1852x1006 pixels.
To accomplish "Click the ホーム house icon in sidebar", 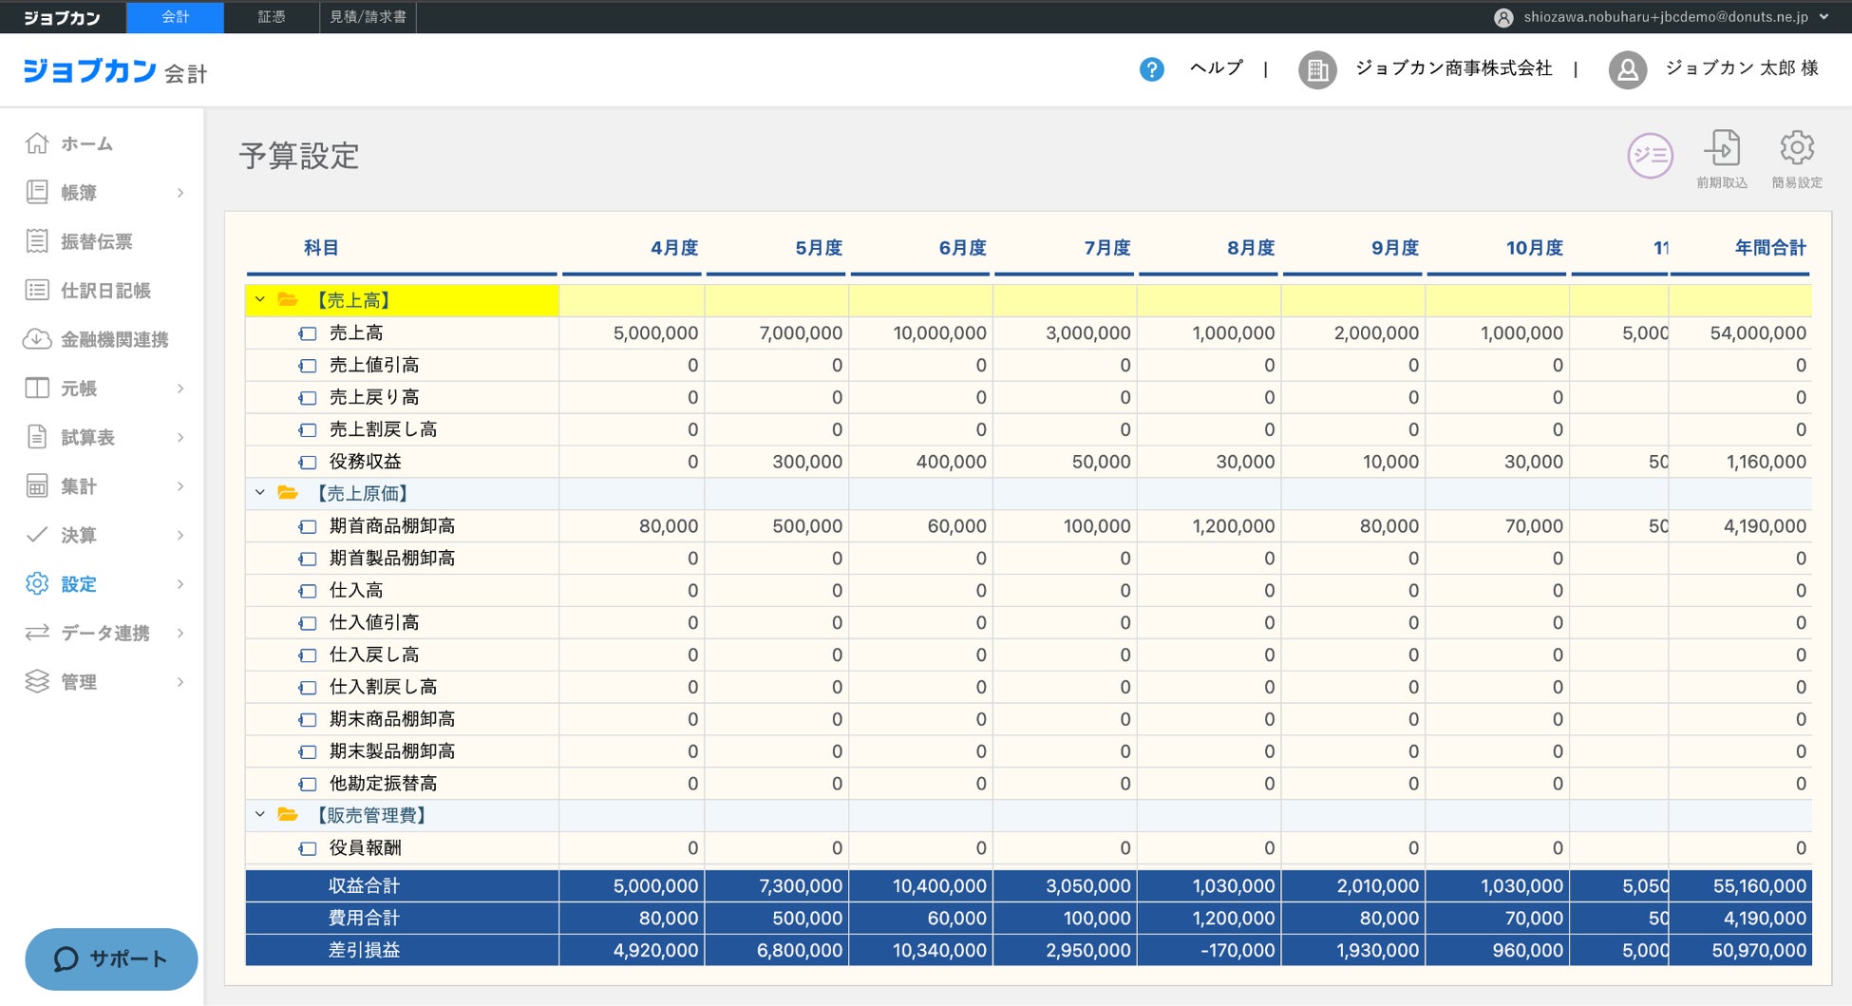I will (x=37, y=143).
